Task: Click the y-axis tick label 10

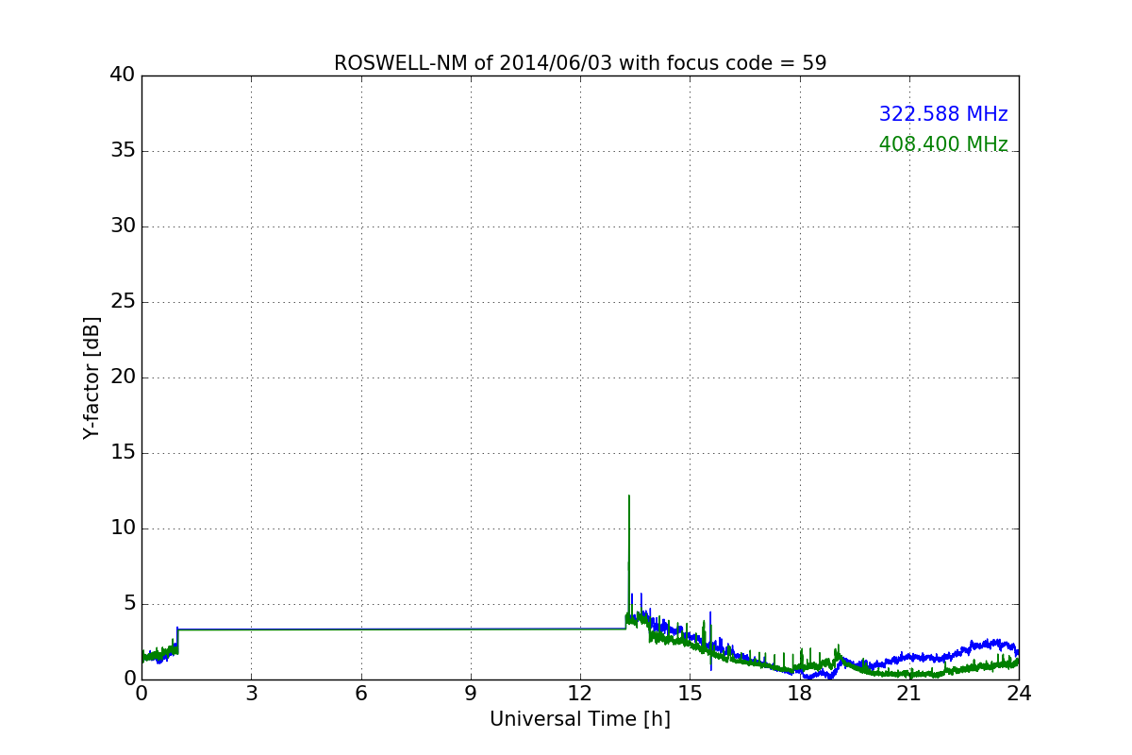Action: click(123, 528)
